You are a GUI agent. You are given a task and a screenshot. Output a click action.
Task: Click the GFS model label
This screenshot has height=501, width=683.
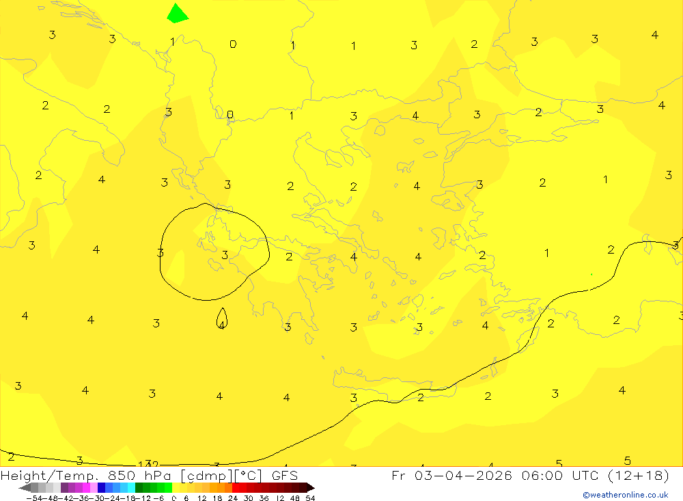284,476
